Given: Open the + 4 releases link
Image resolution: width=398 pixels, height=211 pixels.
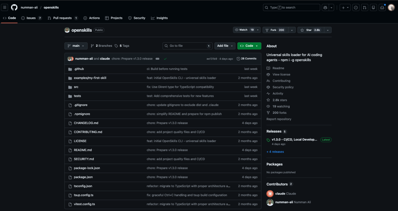Looking at the screenshot, I should click(x=275, y=152).
